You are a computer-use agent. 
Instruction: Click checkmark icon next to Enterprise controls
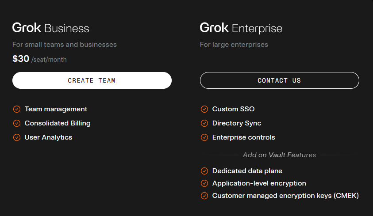204,137
